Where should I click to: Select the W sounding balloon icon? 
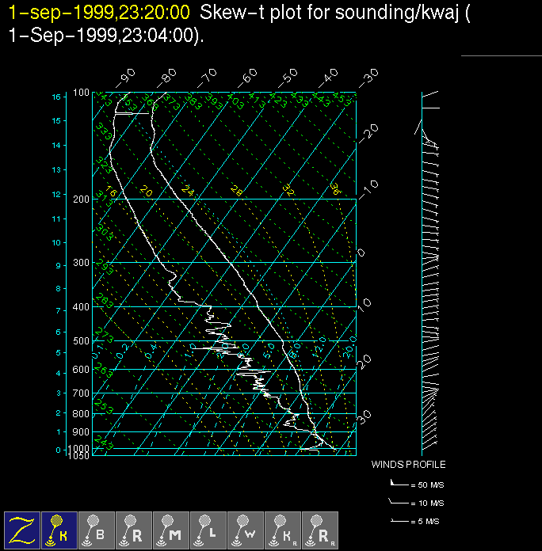point(246,530)
